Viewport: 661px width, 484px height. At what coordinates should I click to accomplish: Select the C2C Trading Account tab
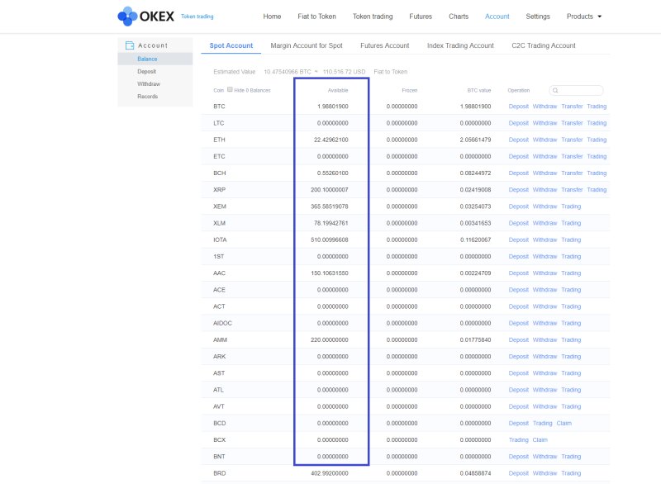pyautogui.click(x=543, y=45)
